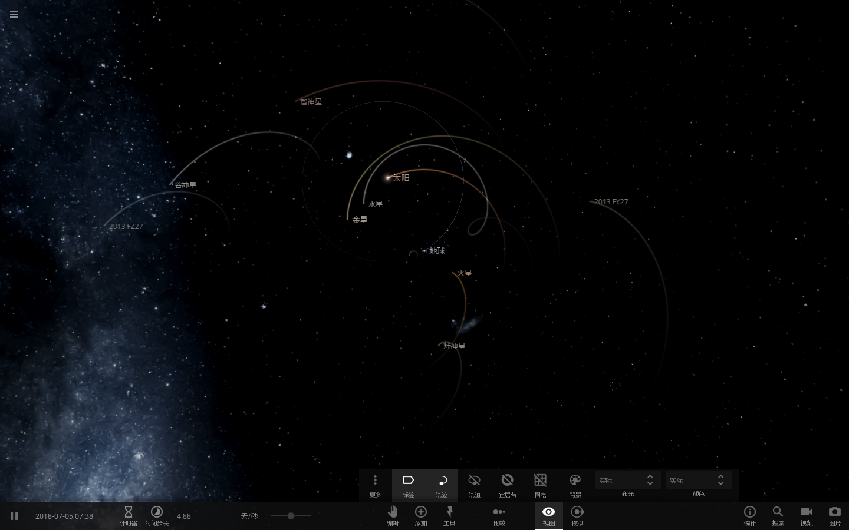Select the 谷神星 Ceres label
This screenshot has height=530, width=849.
[186, 185]
